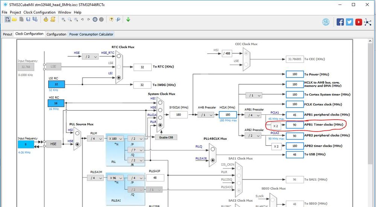Select PLLQ in PLL48CLK Mux

(x=213, y=149)
